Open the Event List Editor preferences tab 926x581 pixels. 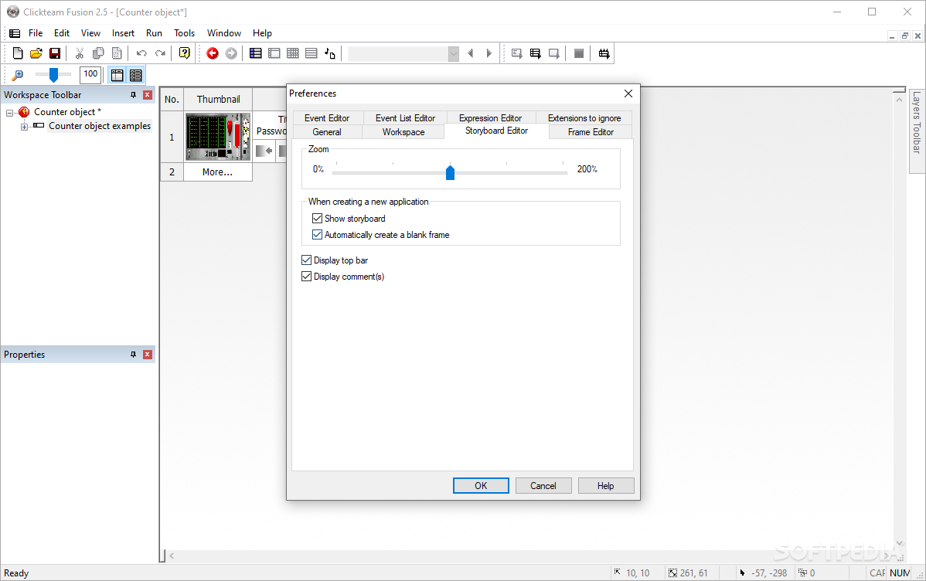pos(405,118)
